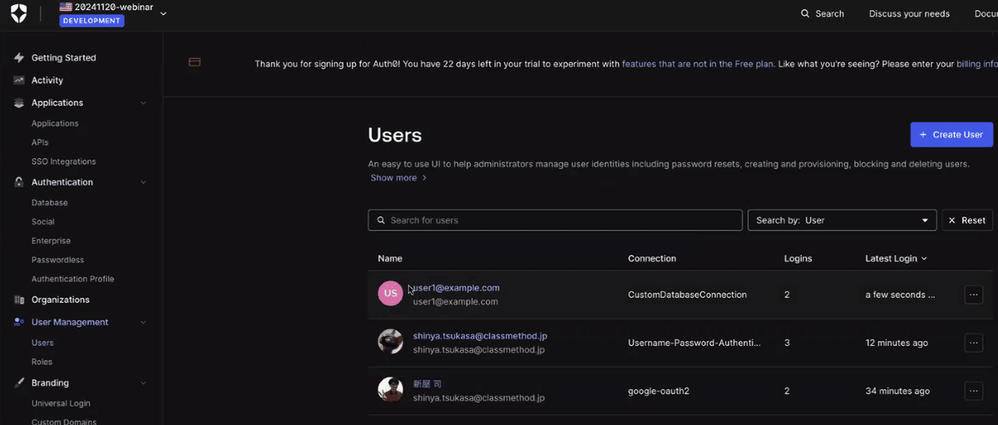Image resolution: width=998 pixels, height=425 pixels.
Task: Click the Name column header
Action: coord(390,259)
